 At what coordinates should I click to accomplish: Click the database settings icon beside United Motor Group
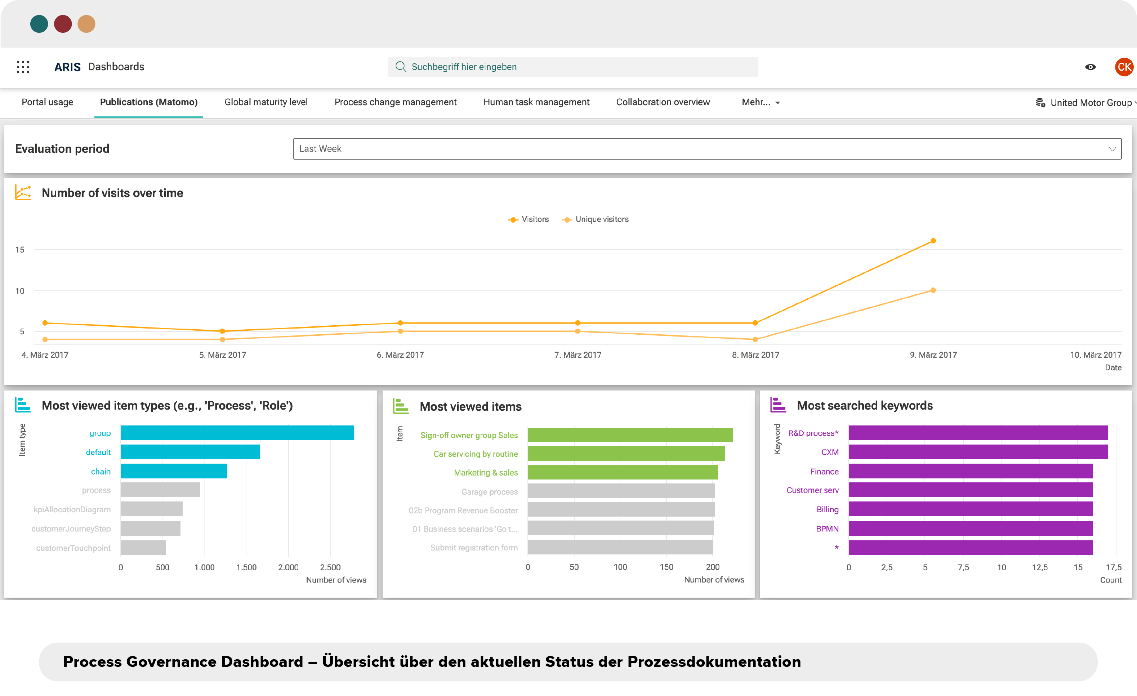(1040, 102)
